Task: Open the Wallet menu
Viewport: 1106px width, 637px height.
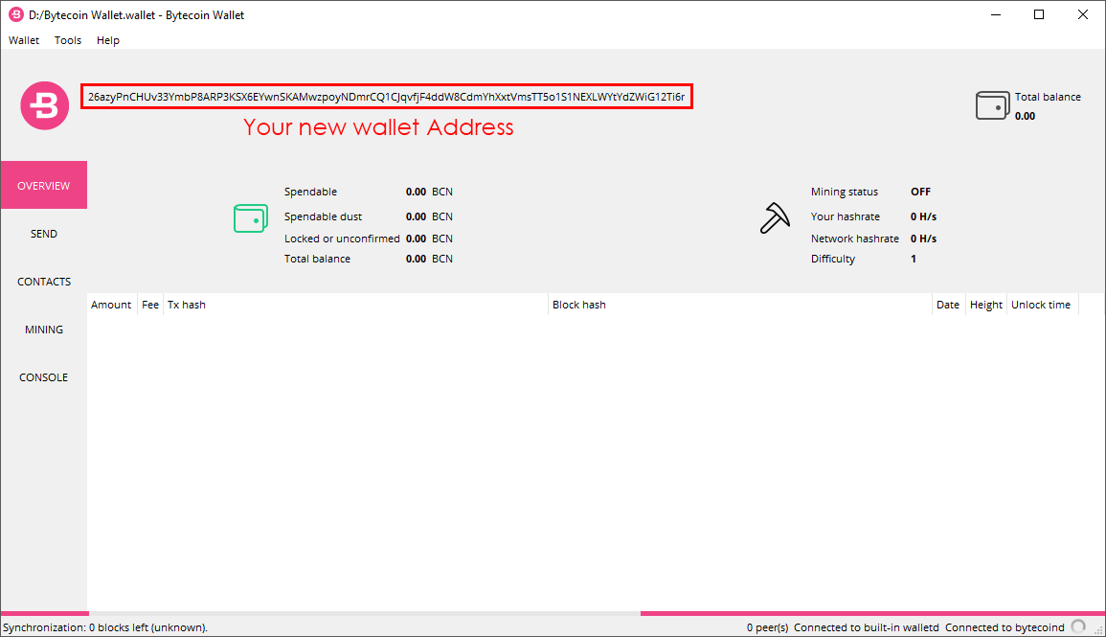Action: tap(24, 40)
